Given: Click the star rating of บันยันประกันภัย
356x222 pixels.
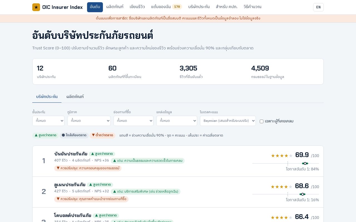Looking at the screenshot, I should 282,156.
